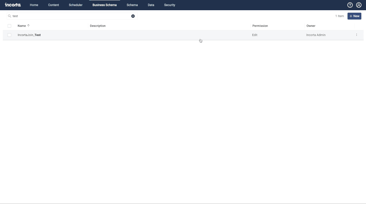Navigate to the Schema tab
This screenshot has width=366, height=204.
point(132,5)
